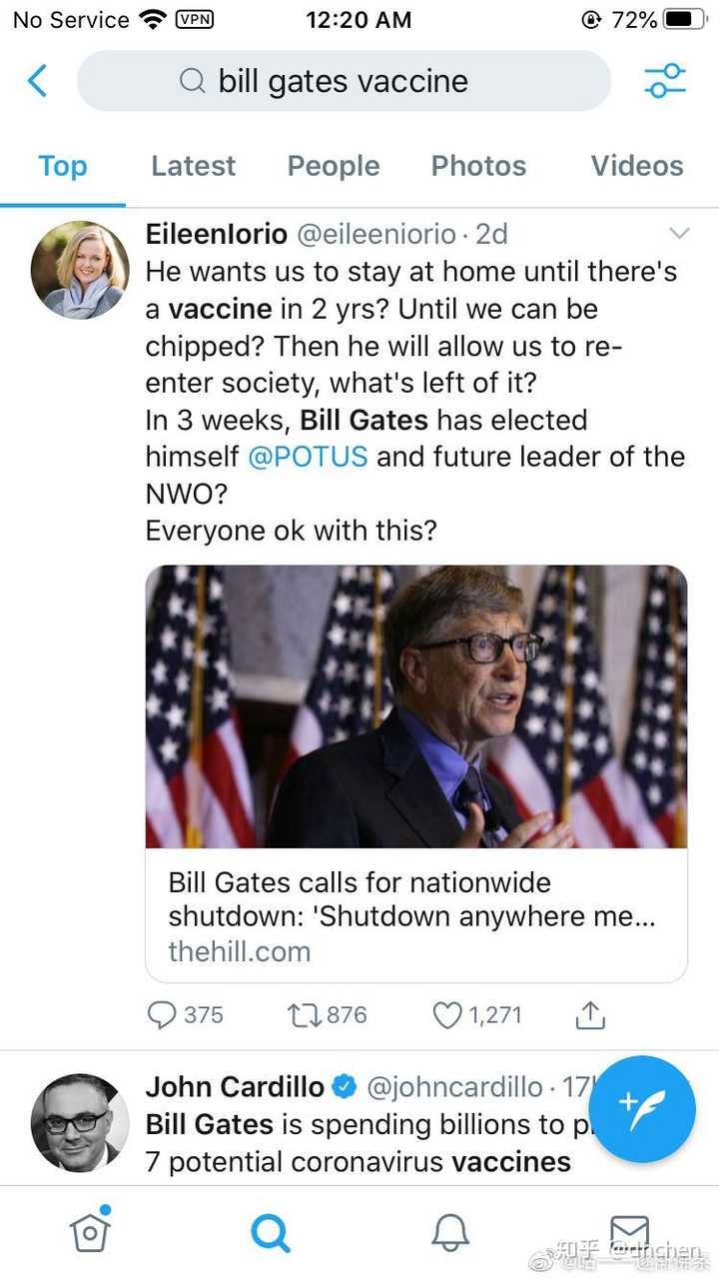
Task: Open the Notifications bell
Action: pos(450,1233)
